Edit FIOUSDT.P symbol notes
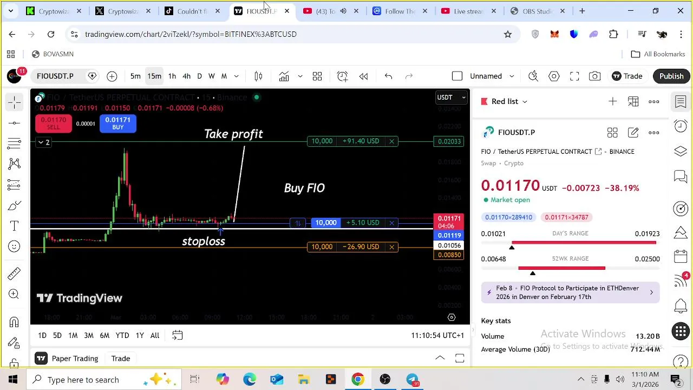This screenshot has width=693, height=390. (633, 133)
